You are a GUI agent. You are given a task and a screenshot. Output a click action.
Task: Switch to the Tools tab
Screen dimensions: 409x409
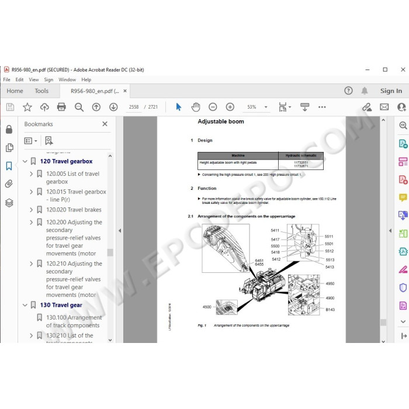click(x=41, y=91)
